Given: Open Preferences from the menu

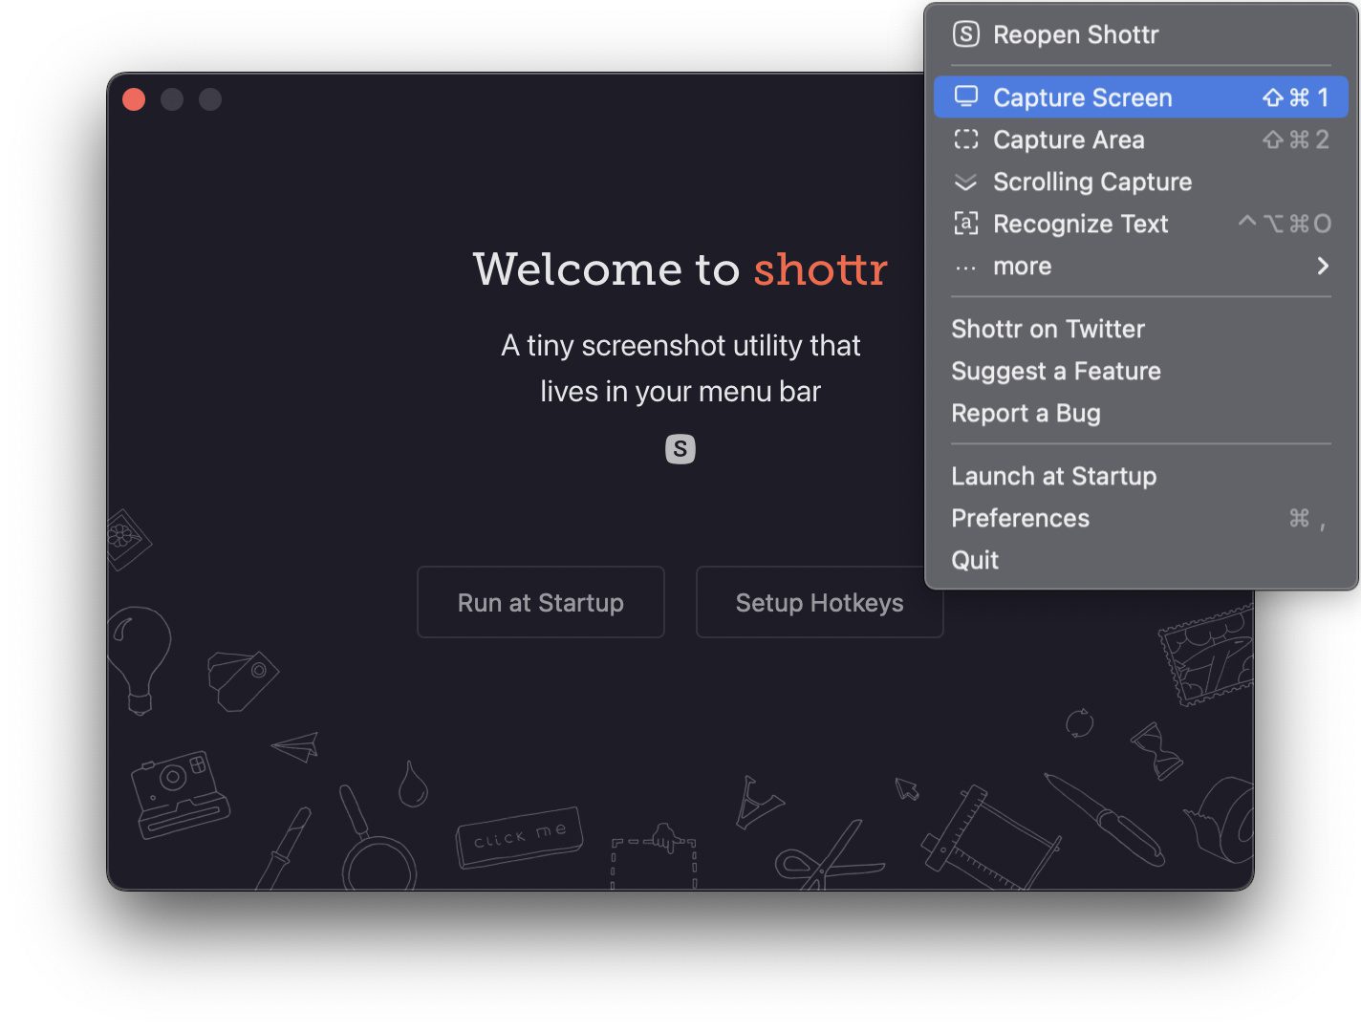Looking at the screenshot, I should [x=1141, y=518].
